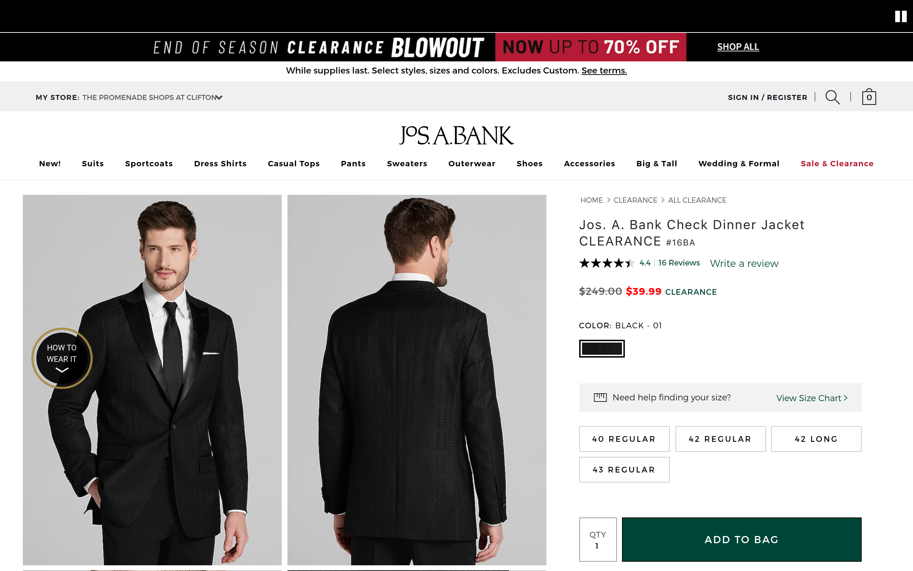
Task: Select size 42 Long
Action: (816, 439)
